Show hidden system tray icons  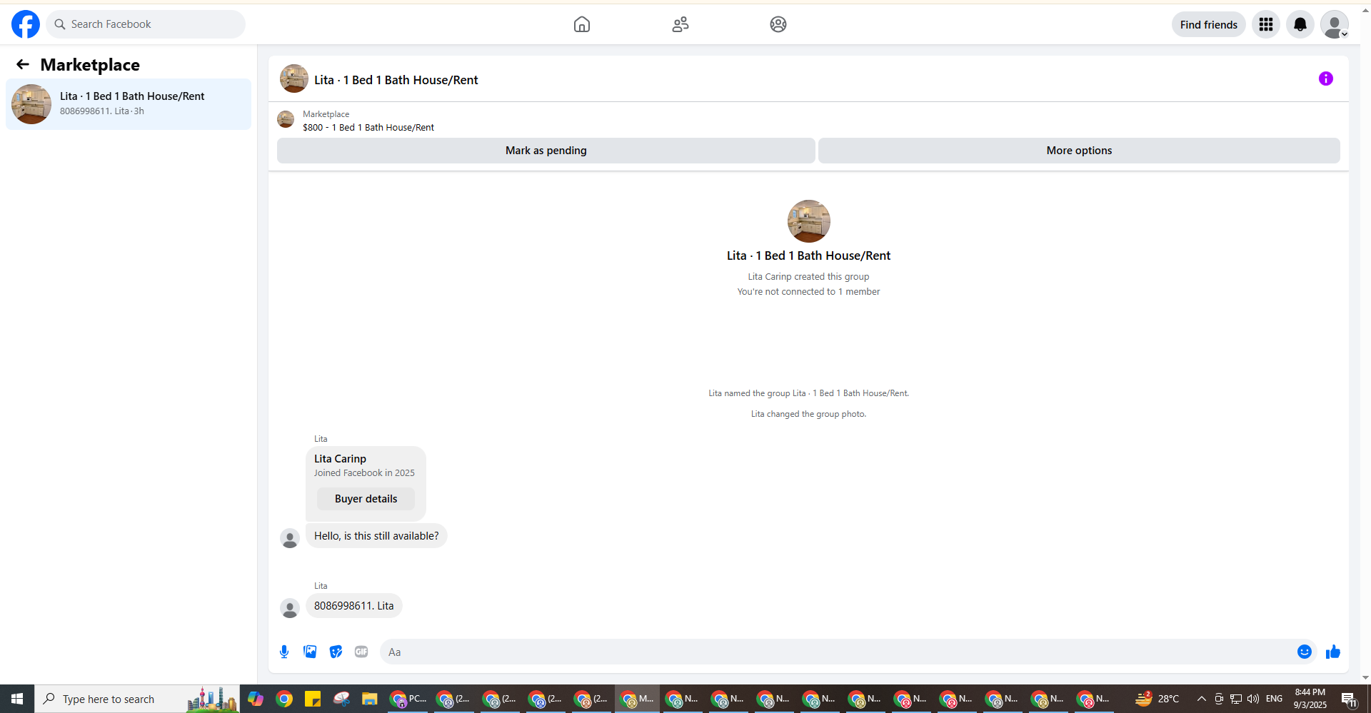coord(1202,699)
